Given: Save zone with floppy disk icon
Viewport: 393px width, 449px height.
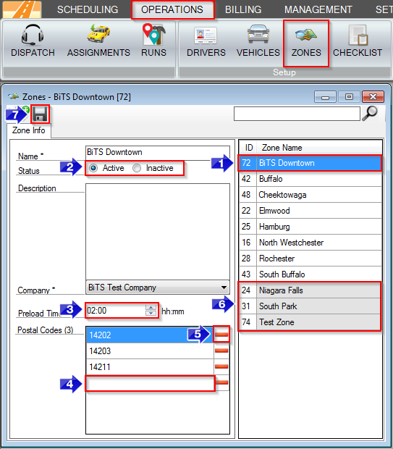Looking at the screenshot, I should coord(40,114).
